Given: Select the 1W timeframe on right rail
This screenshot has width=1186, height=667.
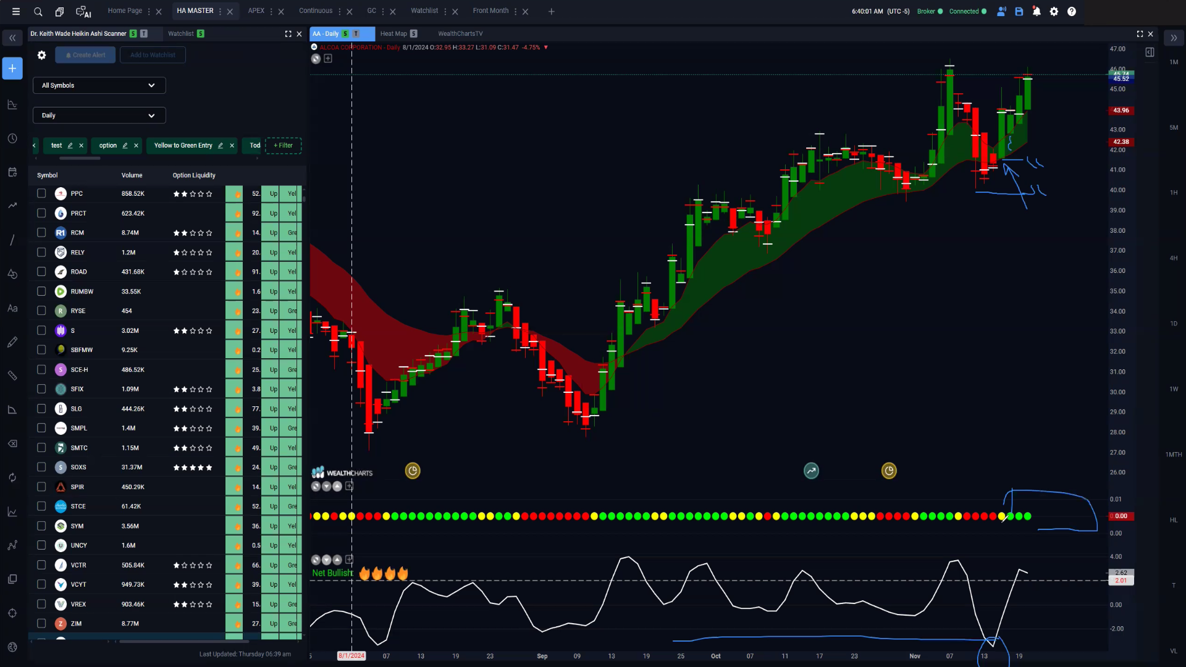Looking at the screenshot, I should [1174, 389].
